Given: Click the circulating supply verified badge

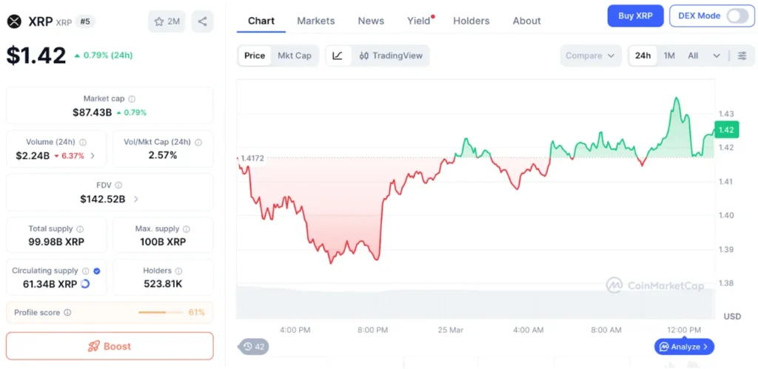Looking at the screenshot, I should click(x=97, y=271).
